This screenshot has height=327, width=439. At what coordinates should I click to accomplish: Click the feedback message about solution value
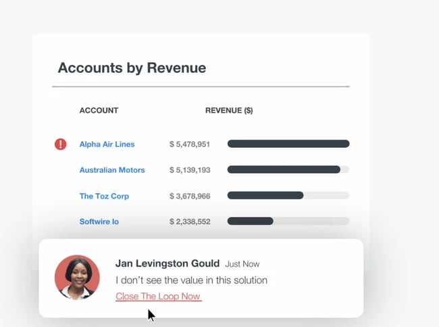point(191,280)
